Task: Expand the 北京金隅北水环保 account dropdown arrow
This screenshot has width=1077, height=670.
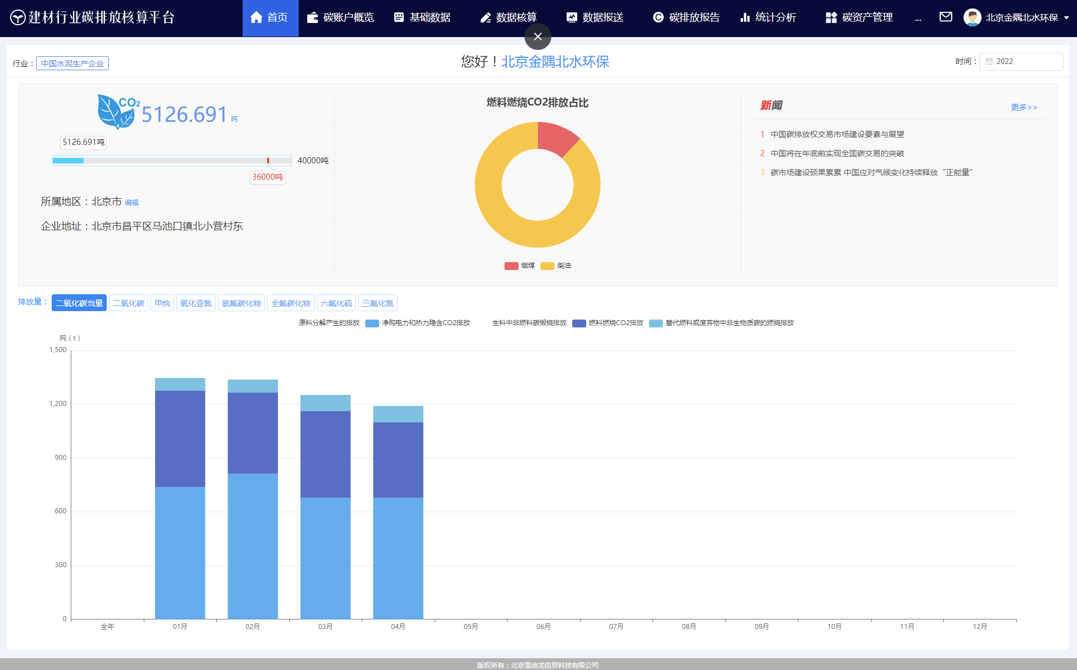Action: point(1066,17)
